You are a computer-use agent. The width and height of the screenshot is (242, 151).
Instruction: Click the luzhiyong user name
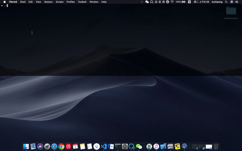(x=217, y=2)
